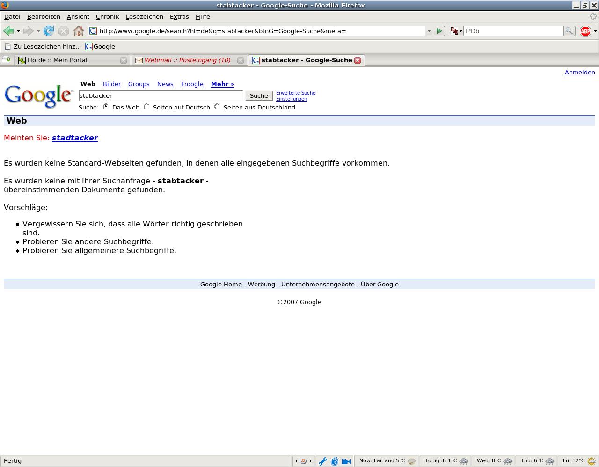The width and height of the screenshot is (599, 467).
Task: Switch to the Webmail Posteingang tab
Action: coord(187,60)
